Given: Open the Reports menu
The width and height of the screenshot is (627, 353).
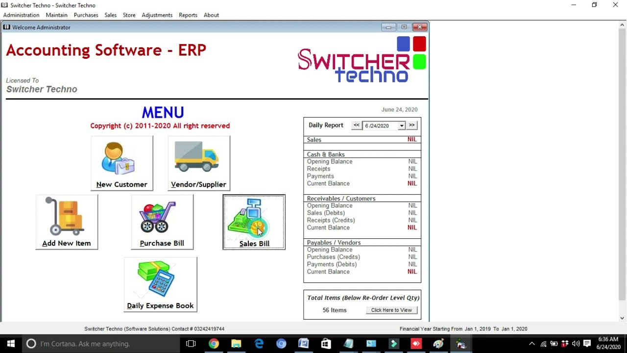Looking at the screenshot, I should [188, 15].
